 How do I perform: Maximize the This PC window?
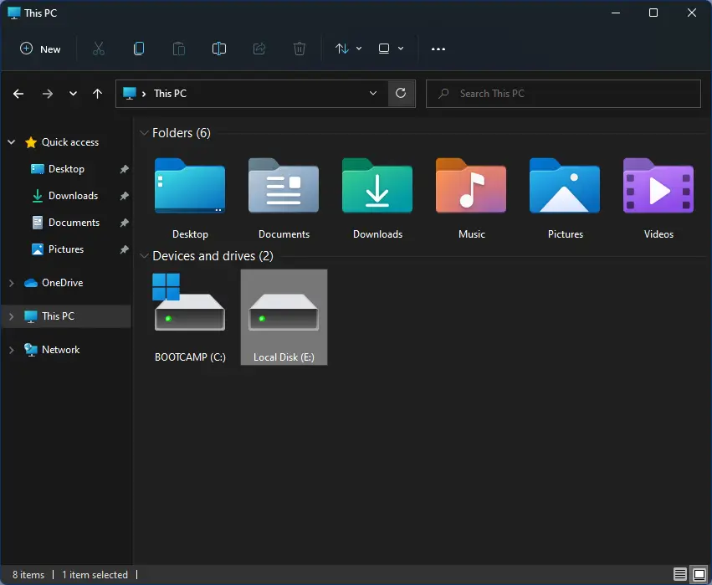653,13
